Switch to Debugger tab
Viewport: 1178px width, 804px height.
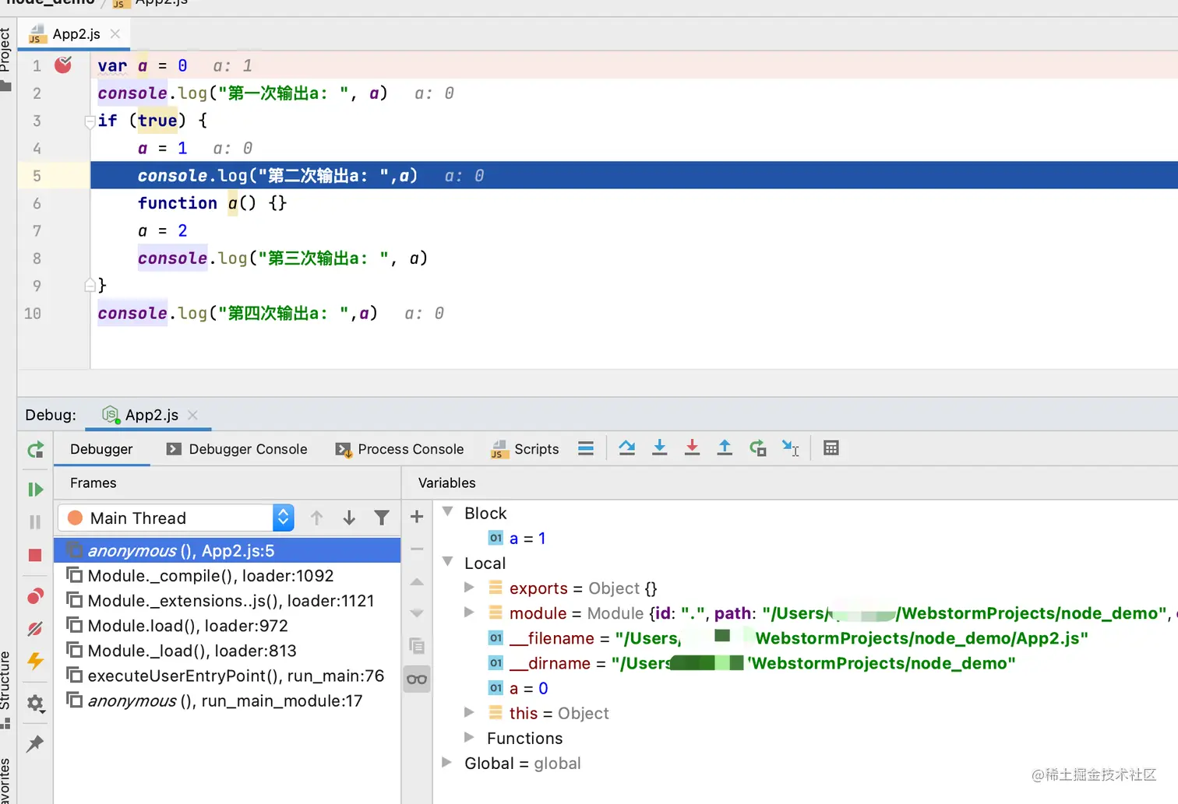[101, 449]
